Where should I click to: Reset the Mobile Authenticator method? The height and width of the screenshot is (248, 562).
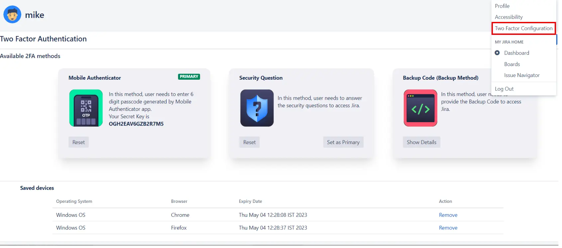tap(78, 142)
